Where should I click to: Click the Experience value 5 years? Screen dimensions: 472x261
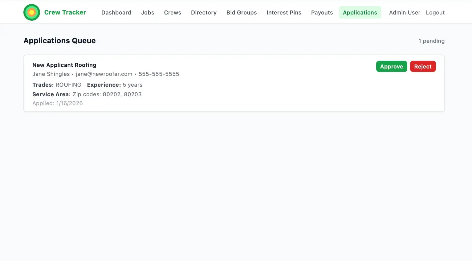coord(132,85)
